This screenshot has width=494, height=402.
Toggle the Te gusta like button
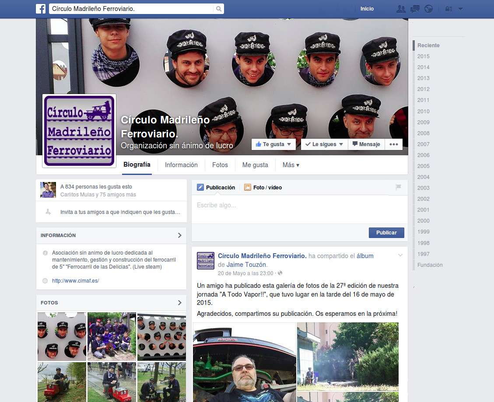coord(273,144)
